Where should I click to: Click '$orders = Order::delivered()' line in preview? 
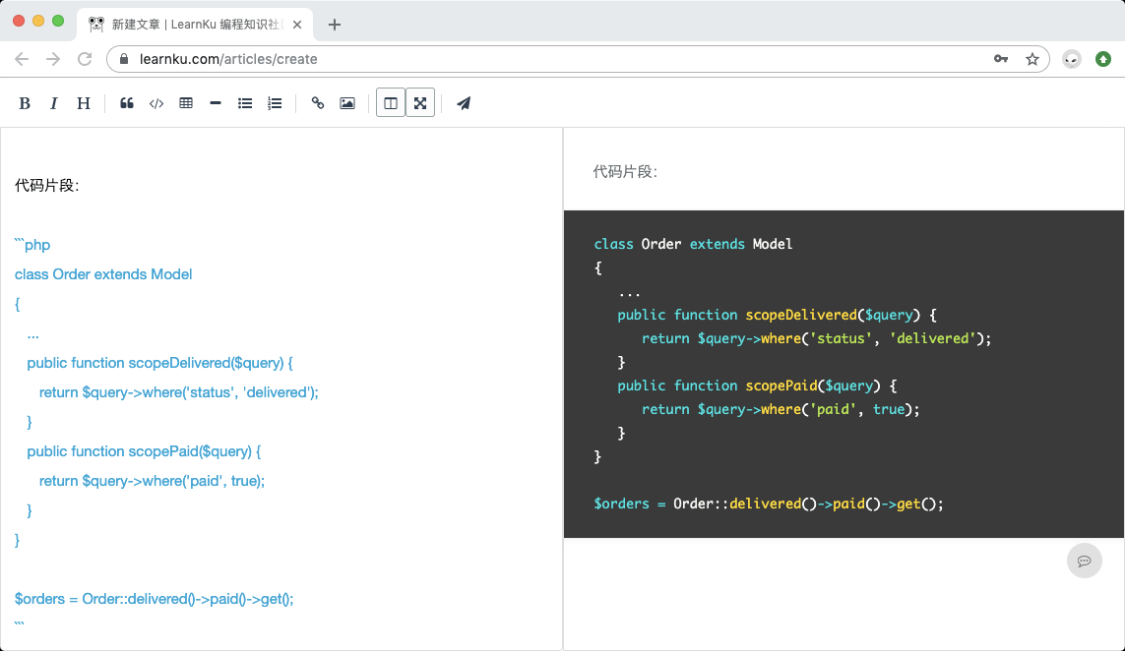click(x=769, y=503)
